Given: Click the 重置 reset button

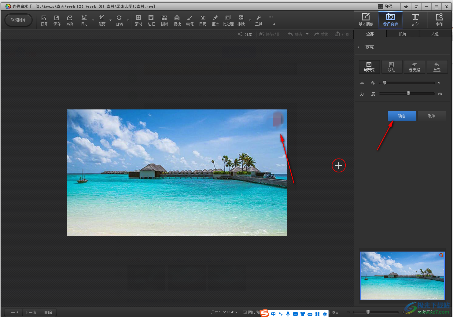Looking at the screenshot, I should click(x=437, y=67).
